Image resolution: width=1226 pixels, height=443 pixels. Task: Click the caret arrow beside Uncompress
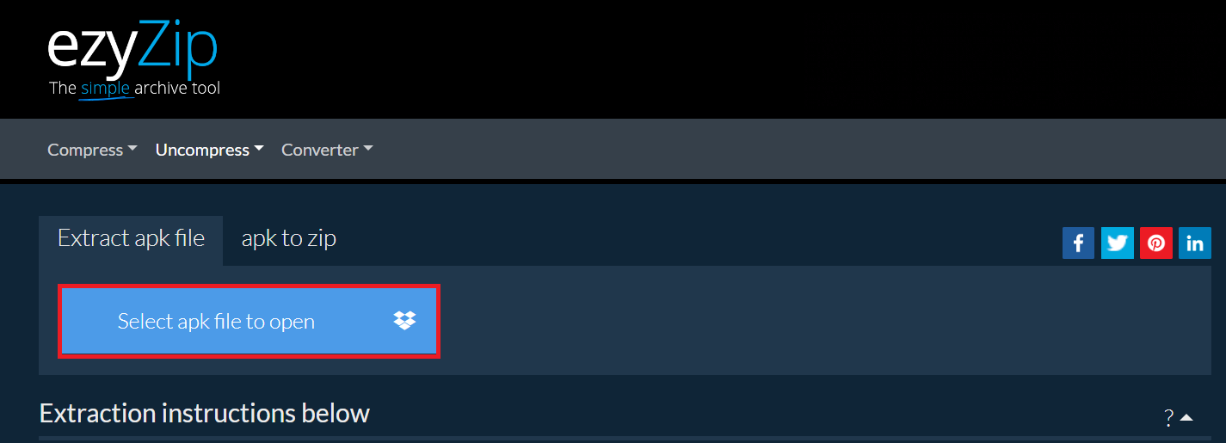point(258,149)
